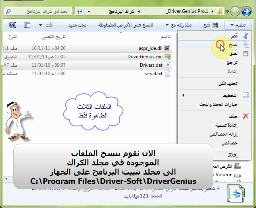Viewport: 256px width, 208px height.
Task: Sort by الاسم name column header
Action: click(166, 37)
